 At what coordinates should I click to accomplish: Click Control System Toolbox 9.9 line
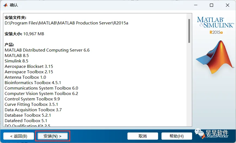(x=32, y=99)
